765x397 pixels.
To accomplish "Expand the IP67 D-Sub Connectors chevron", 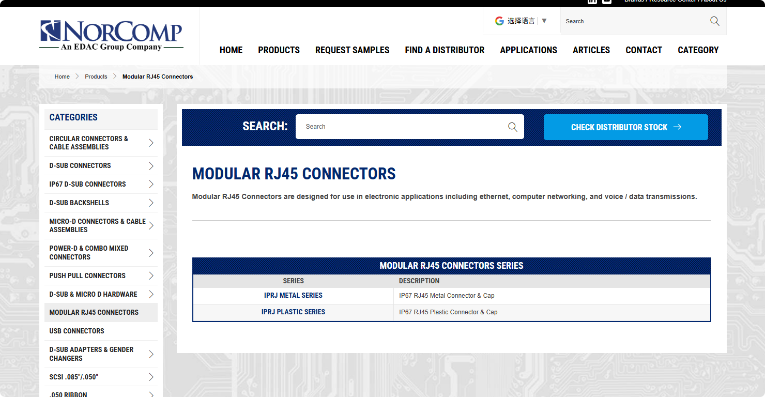I will 151,184.
